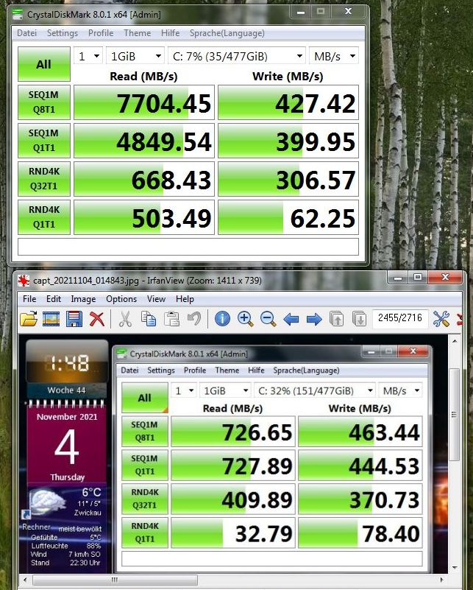
Task: Open drive dropdown C: 7% (35/477GiB)
Action: coord(237,57)
